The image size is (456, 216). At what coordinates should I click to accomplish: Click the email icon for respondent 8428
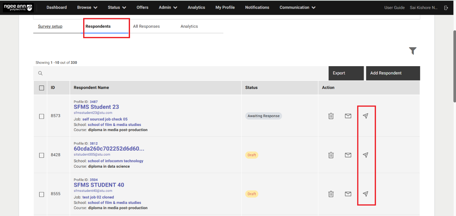(348, 155)
